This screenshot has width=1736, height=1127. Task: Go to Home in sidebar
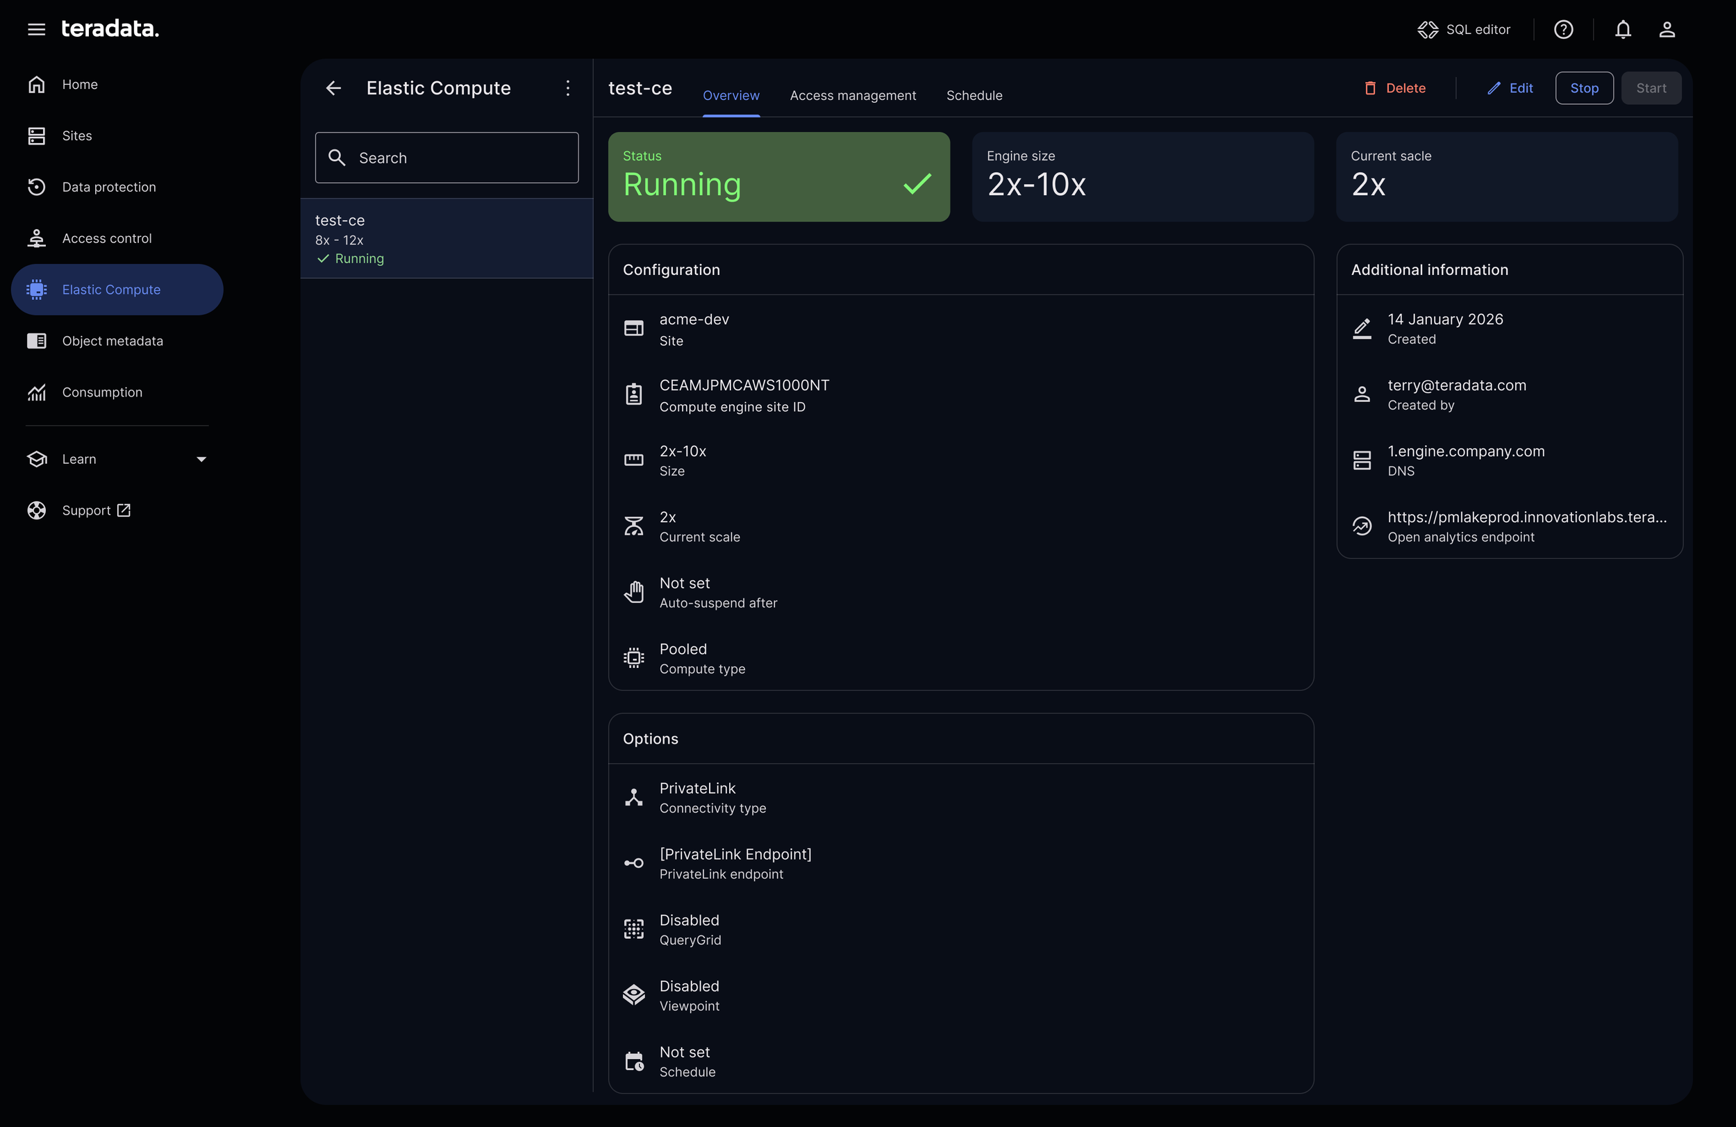pos(117,85)
